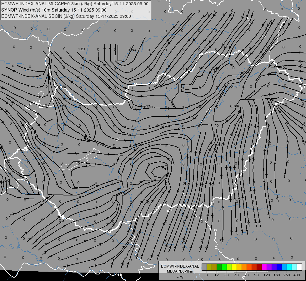
Task: Click the J/kg unit label in legend
Action: (x=180, y=276)
